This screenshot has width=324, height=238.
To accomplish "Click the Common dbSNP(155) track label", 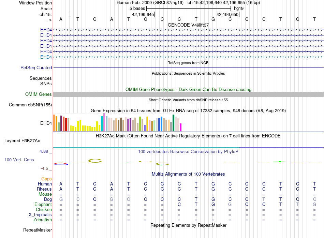I will click(30, 105).
